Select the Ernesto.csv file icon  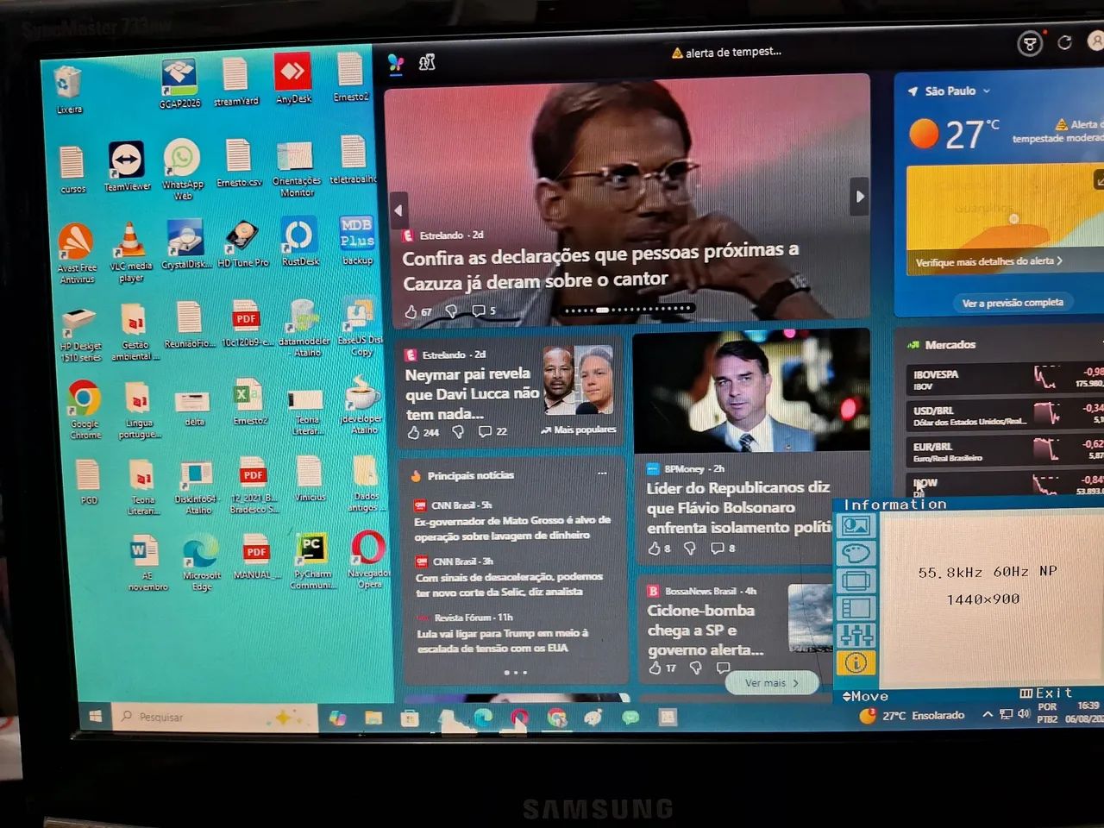pos(238,164)
